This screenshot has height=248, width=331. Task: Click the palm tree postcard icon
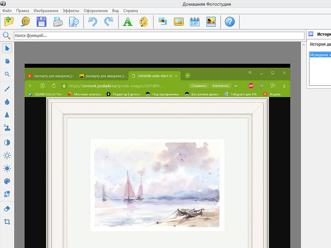click(211, 21)
